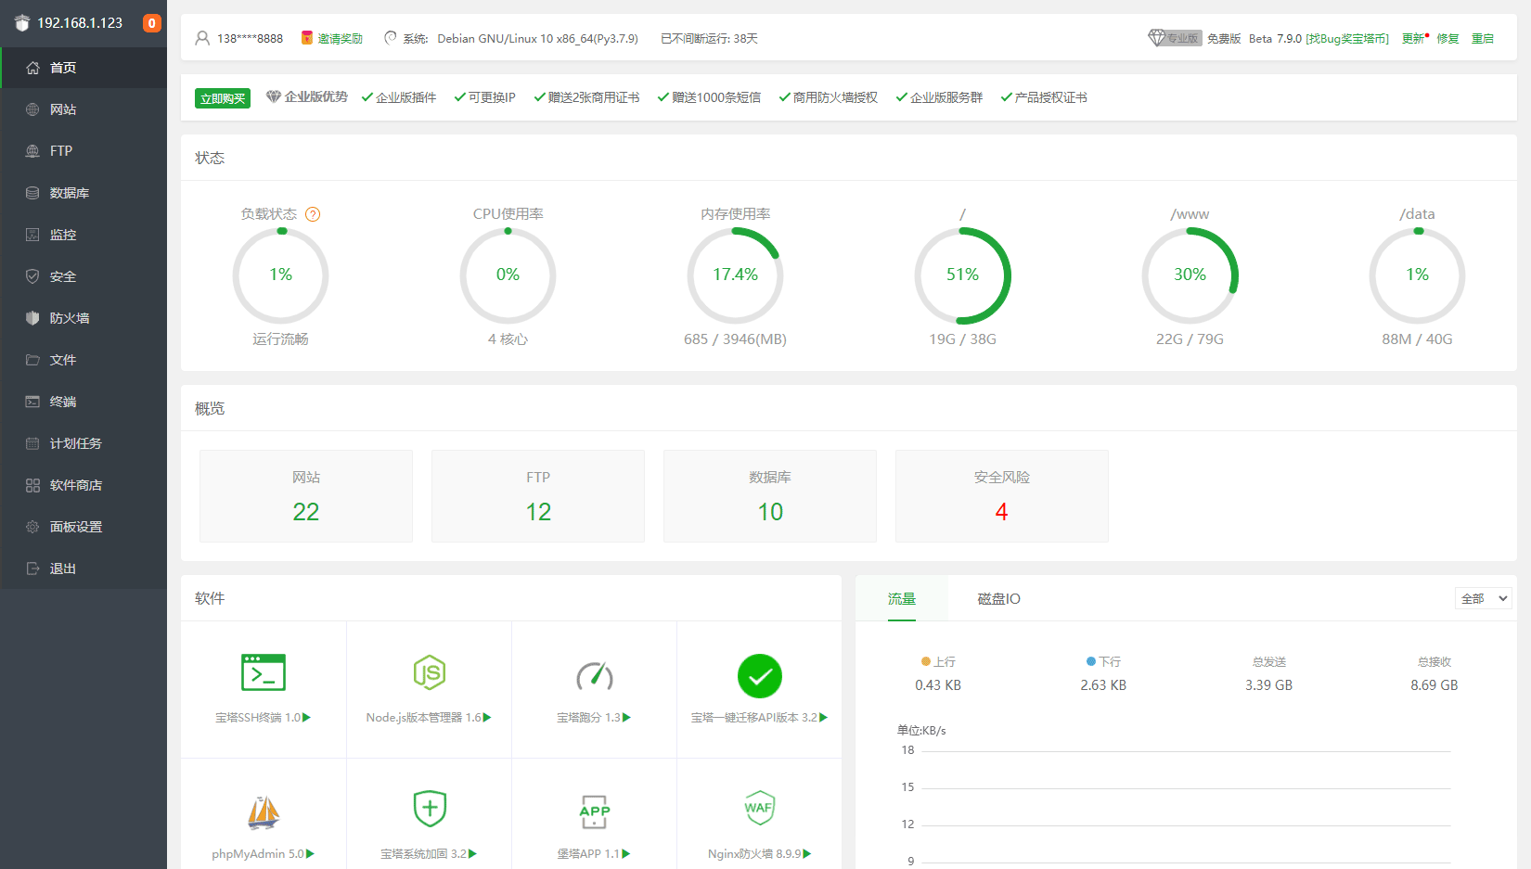Open the 计划任务 calendar icon
The image size is (1531, 869).
point(32,443)
